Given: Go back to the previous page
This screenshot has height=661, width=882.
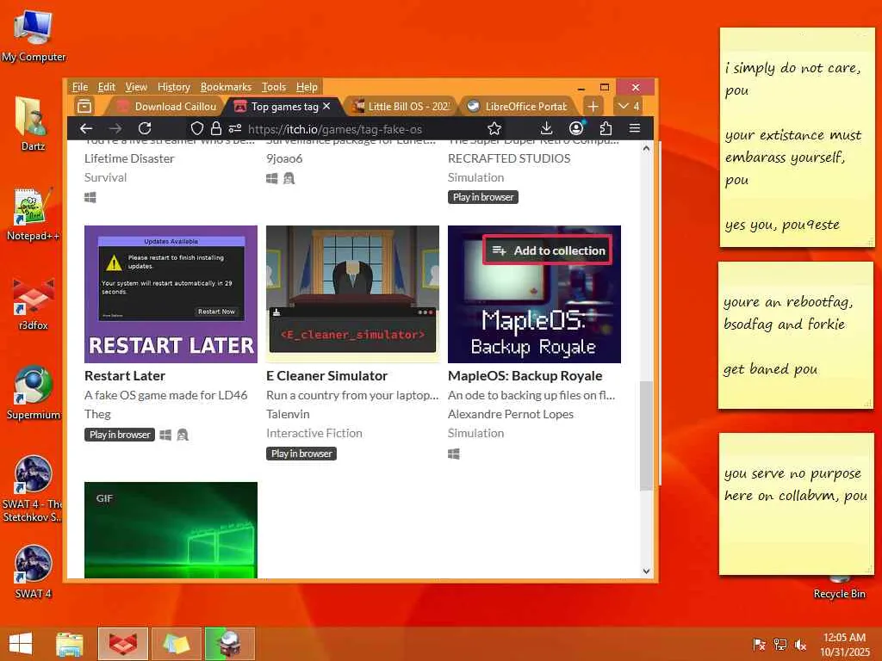Looking at the screenshot, I should click(x=86, y=129).
